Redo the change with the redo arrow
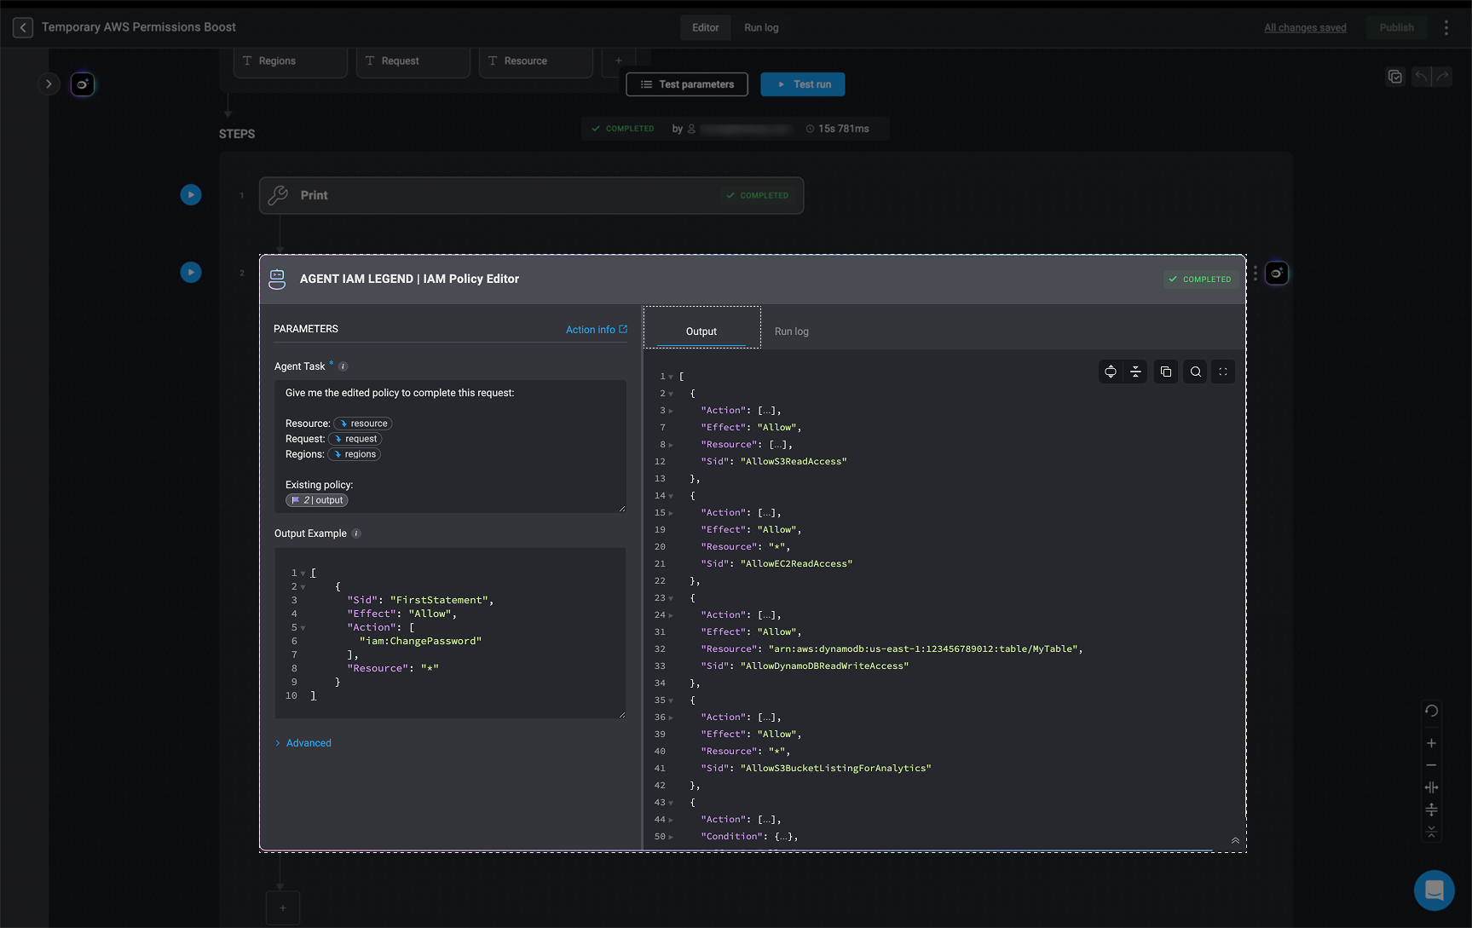 point(1442,77)
